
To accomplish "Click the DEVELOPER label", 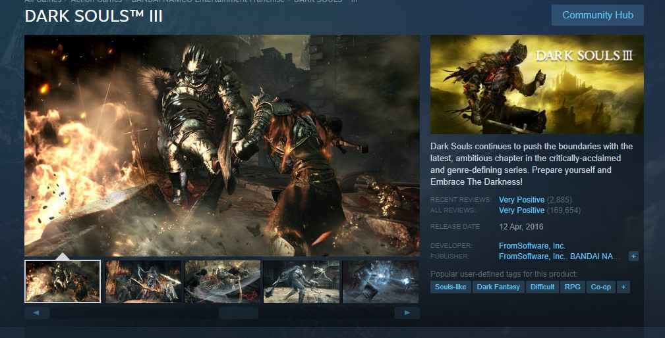I will click(451, 246).
